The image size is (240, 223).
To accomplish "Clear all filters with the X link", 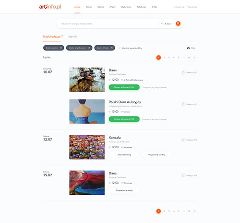I will click(120, 48).
